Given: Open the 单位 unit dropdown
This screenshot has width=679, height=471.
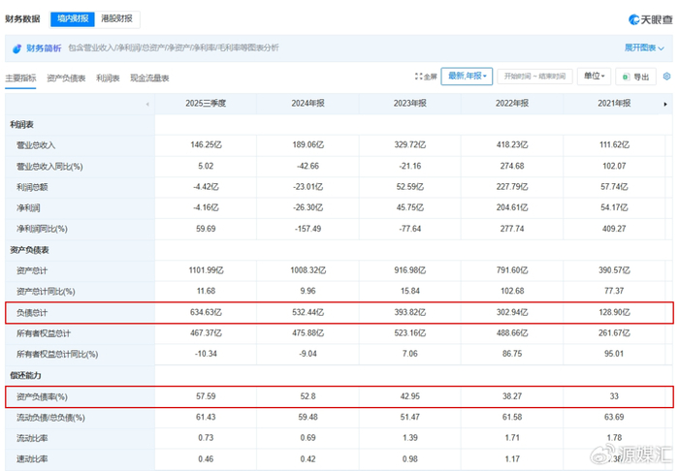Looking at the screenshot, I should 593,77.
